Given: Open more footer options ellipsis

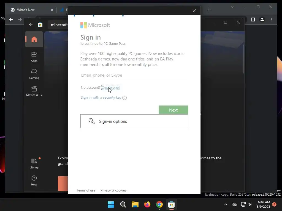Looking at the screenshot, I should pyautogui.click(x=134, y=191).
